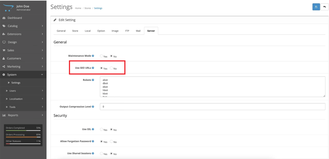
Task: Expand the Catalog menu chevron
Action: [x=42, y=26]
